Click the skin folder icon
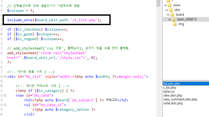Screen dimensions: 209x117 click(x=171, y=10)
